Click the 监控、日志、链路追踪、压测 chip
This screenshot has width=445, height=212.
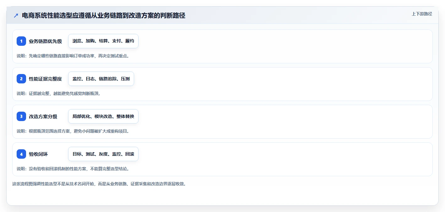[101, 79]
